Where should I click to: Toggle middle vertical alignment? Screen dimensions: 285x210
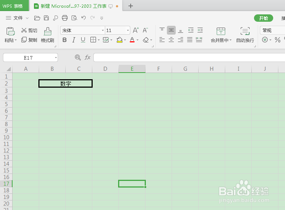(171, 30)
